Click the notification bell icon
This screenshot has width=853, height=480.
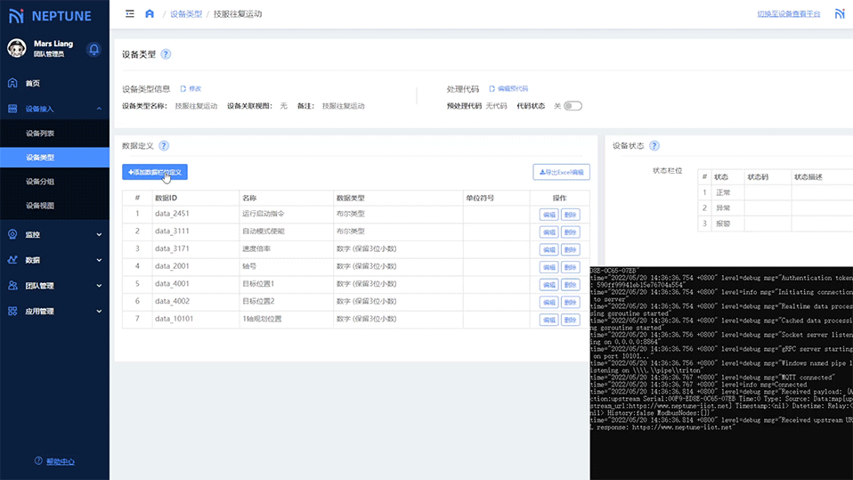pyautogui.click(x=93, y=49)
